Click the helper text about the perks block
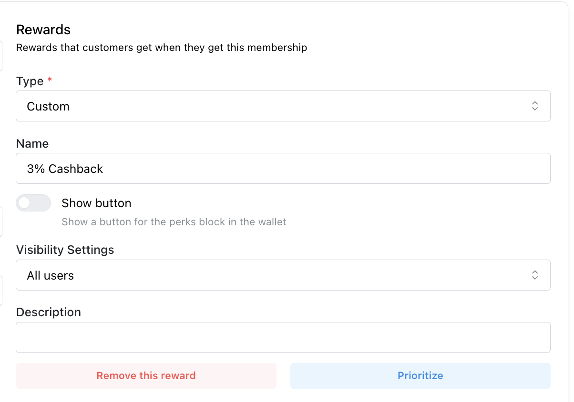 click(x=174, y=221)
